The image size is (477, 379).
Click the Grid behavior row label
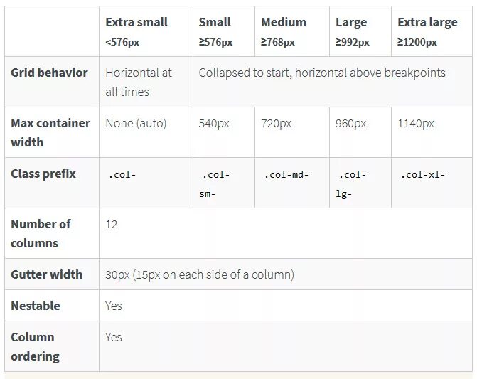click(49, 73)
